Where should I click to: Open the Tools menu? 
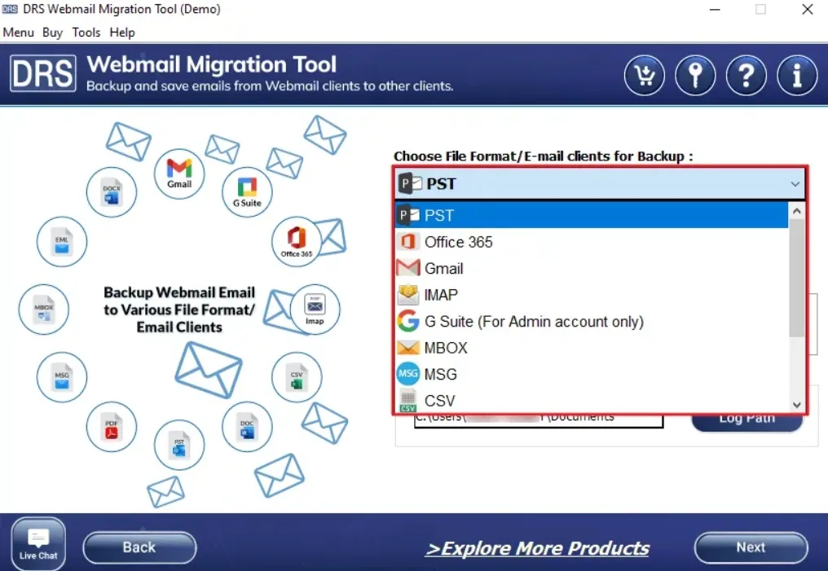click(86, 33)
